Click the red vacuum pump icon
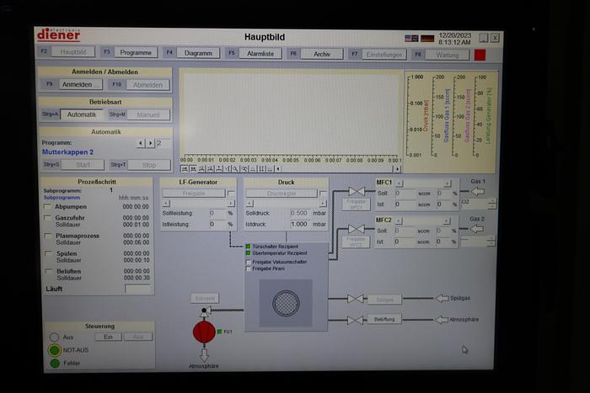The height and width of the screenshot is (393, 590). click(x=203, y=332)
